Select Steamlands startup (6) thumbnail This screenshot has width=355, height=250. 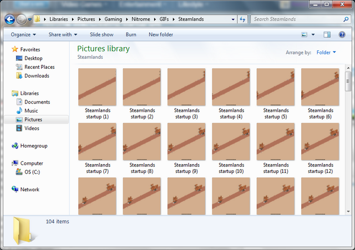pos(321,87)
